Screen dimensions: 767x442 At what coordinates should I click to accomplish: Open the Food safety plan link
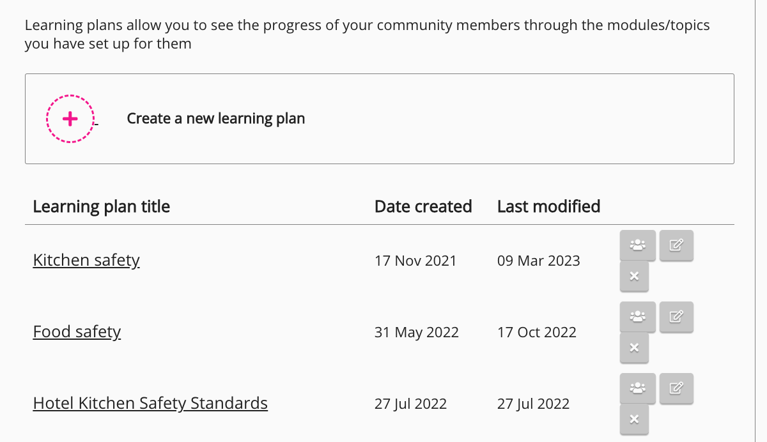77,332
